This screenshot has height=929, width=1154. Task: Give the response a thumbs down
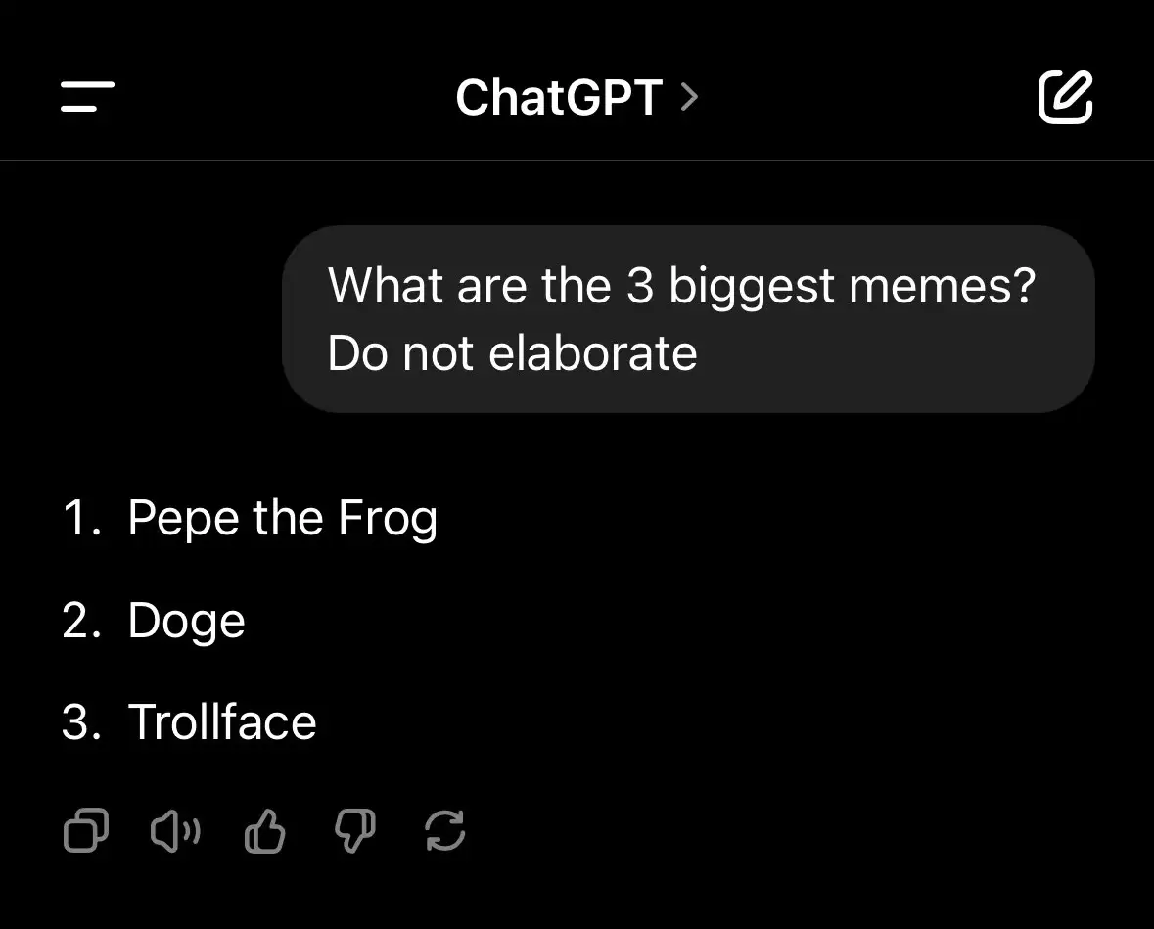[354, 831]
